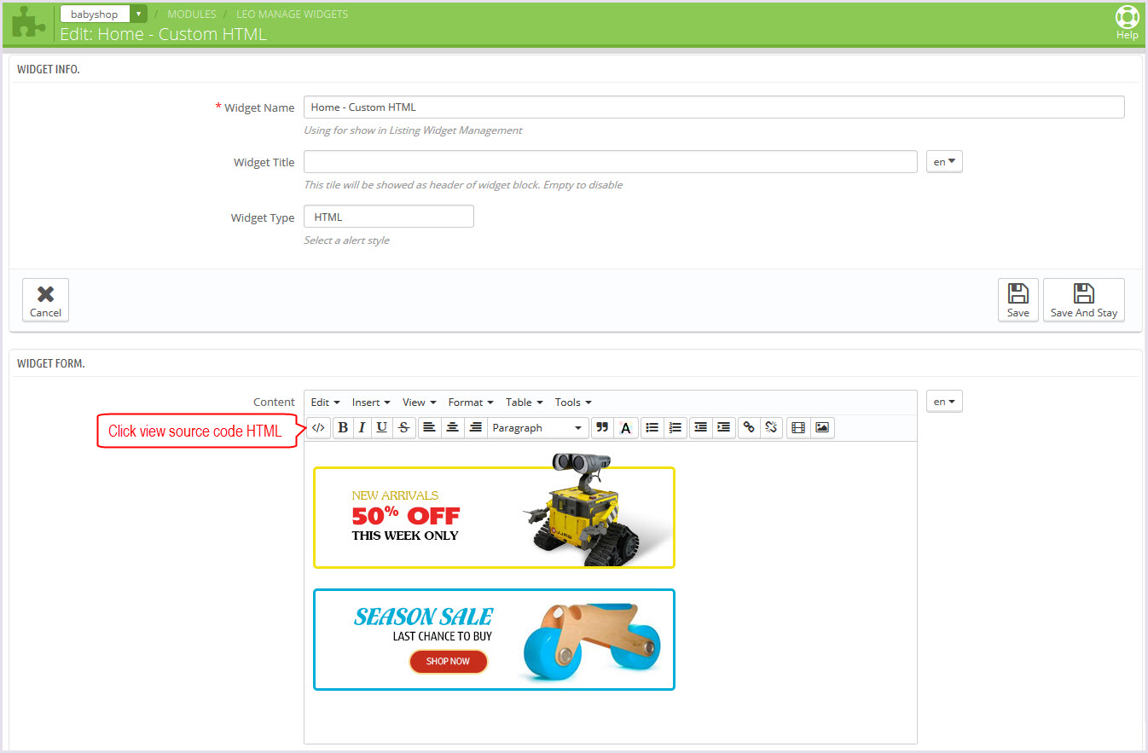Open the editor Edit menu
This screenshot has width=1148, height=753.
pos(325,402)
